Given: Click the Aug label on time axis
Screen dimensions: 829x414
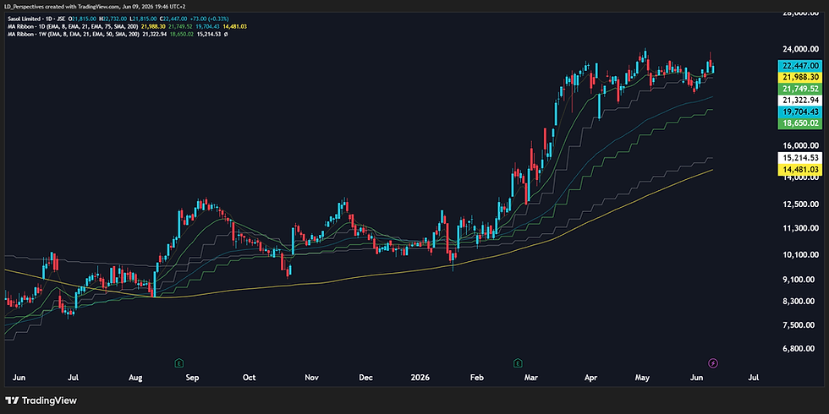Looking at the screenshot, I should (136, 379).
